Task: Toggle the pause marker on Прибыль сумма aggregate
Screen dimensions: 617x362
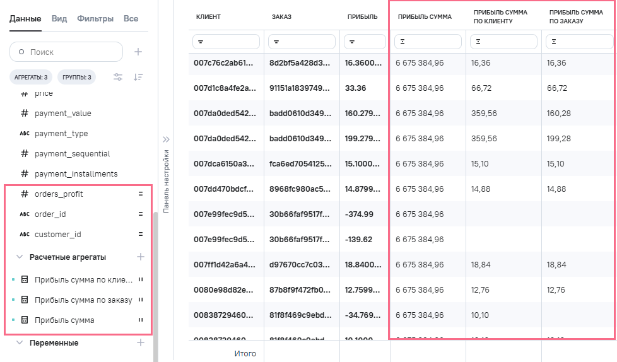Action: coord(141,320)
